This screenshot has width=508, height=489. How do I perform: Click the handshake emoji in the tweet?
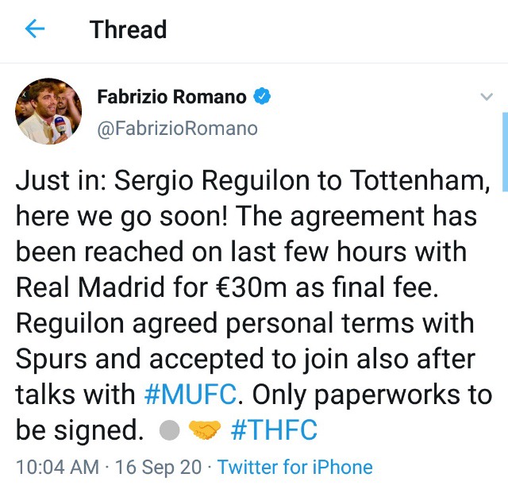pyautogui.click(x=205, y=431)
